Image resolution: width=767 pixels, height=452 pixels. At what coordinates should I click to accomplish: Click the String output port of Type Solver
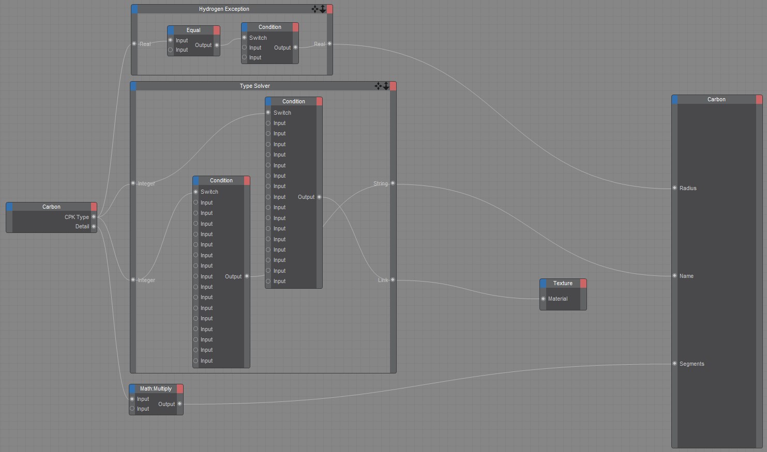click(393, 183)
